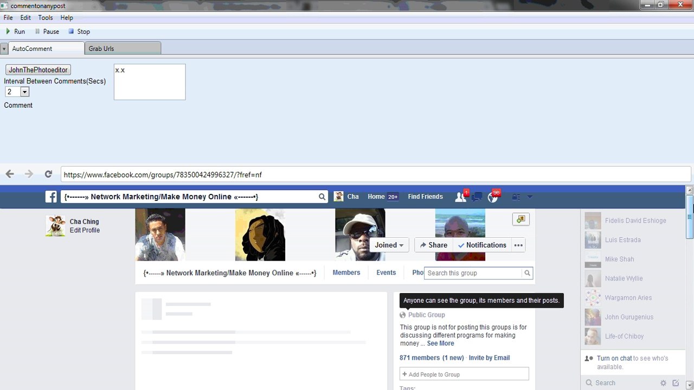The width and height of the screenshot is (694, 390).
Task: Click the Stop icon in toolbar
Action: tap(71, 31)
